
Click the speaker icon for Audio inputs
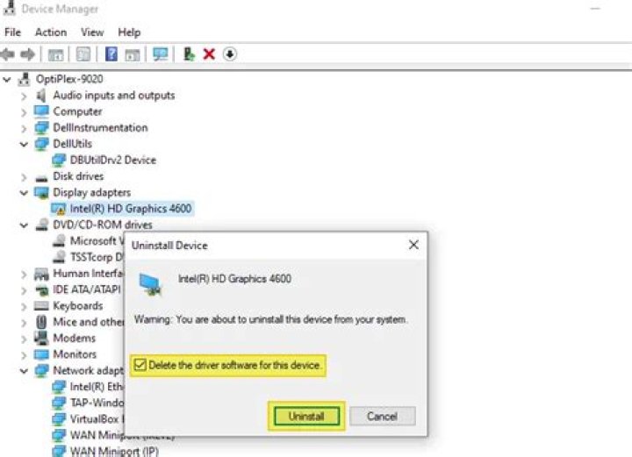click(x=41, y=96)
